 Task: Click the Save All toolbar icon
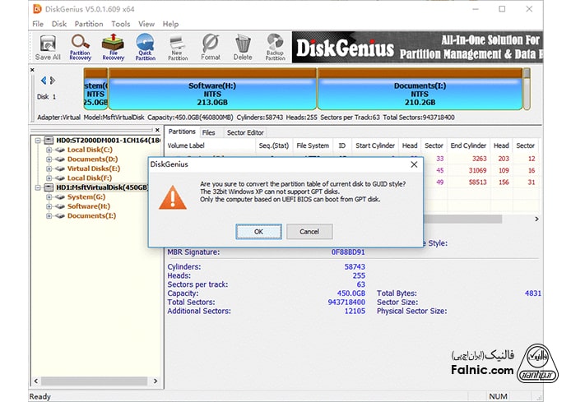[x=48, y=47]
